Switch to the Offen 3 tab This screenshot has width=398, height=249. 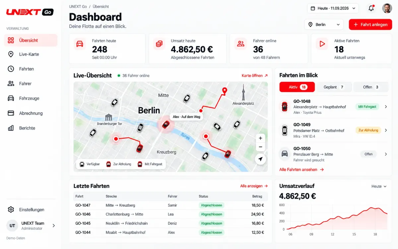click(371, 87)
